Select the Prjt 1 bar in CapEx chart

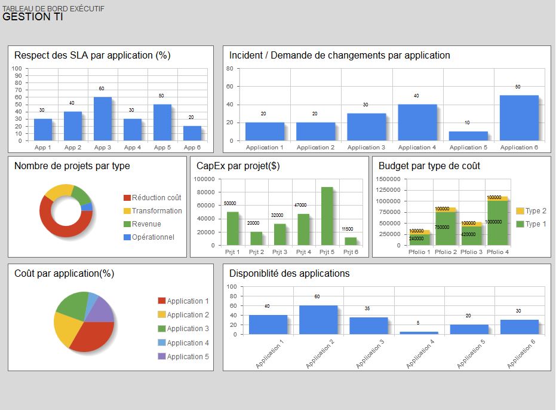coord(233,228)
